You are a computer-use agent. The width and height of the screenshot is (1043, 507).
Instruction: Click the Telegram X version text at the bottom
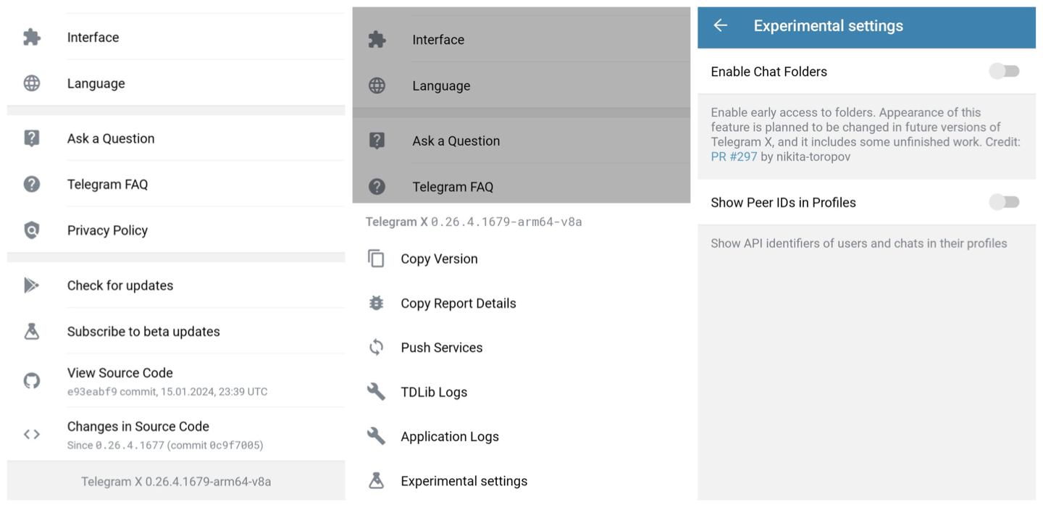(x=174, y=479)
